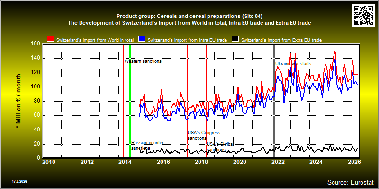The image size is (379, 189).
Task: Click legend text Switzerland's import from Extra EU trade
Action: point(281,40)
